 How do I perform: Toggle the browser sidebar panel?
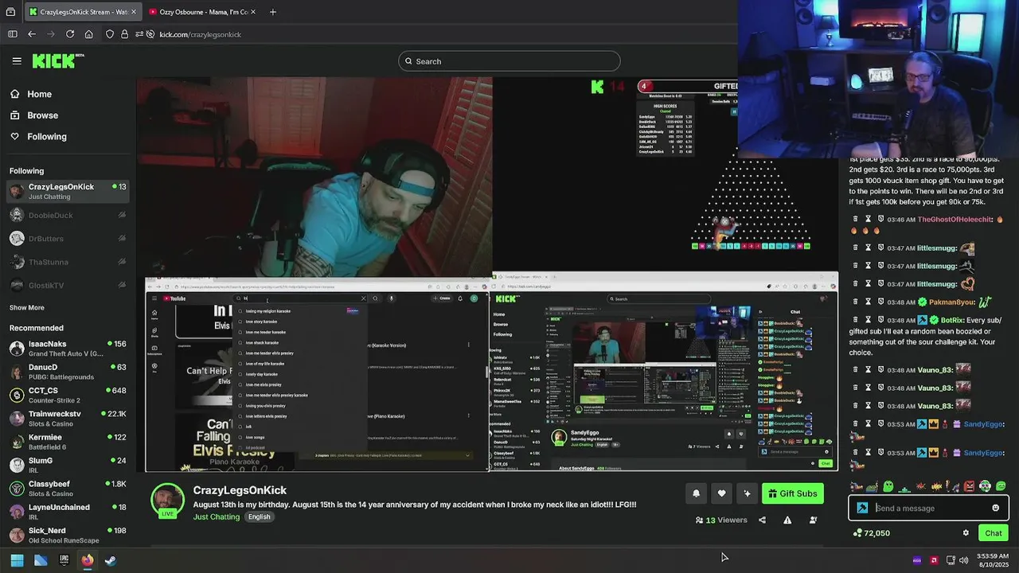[12, 34]
